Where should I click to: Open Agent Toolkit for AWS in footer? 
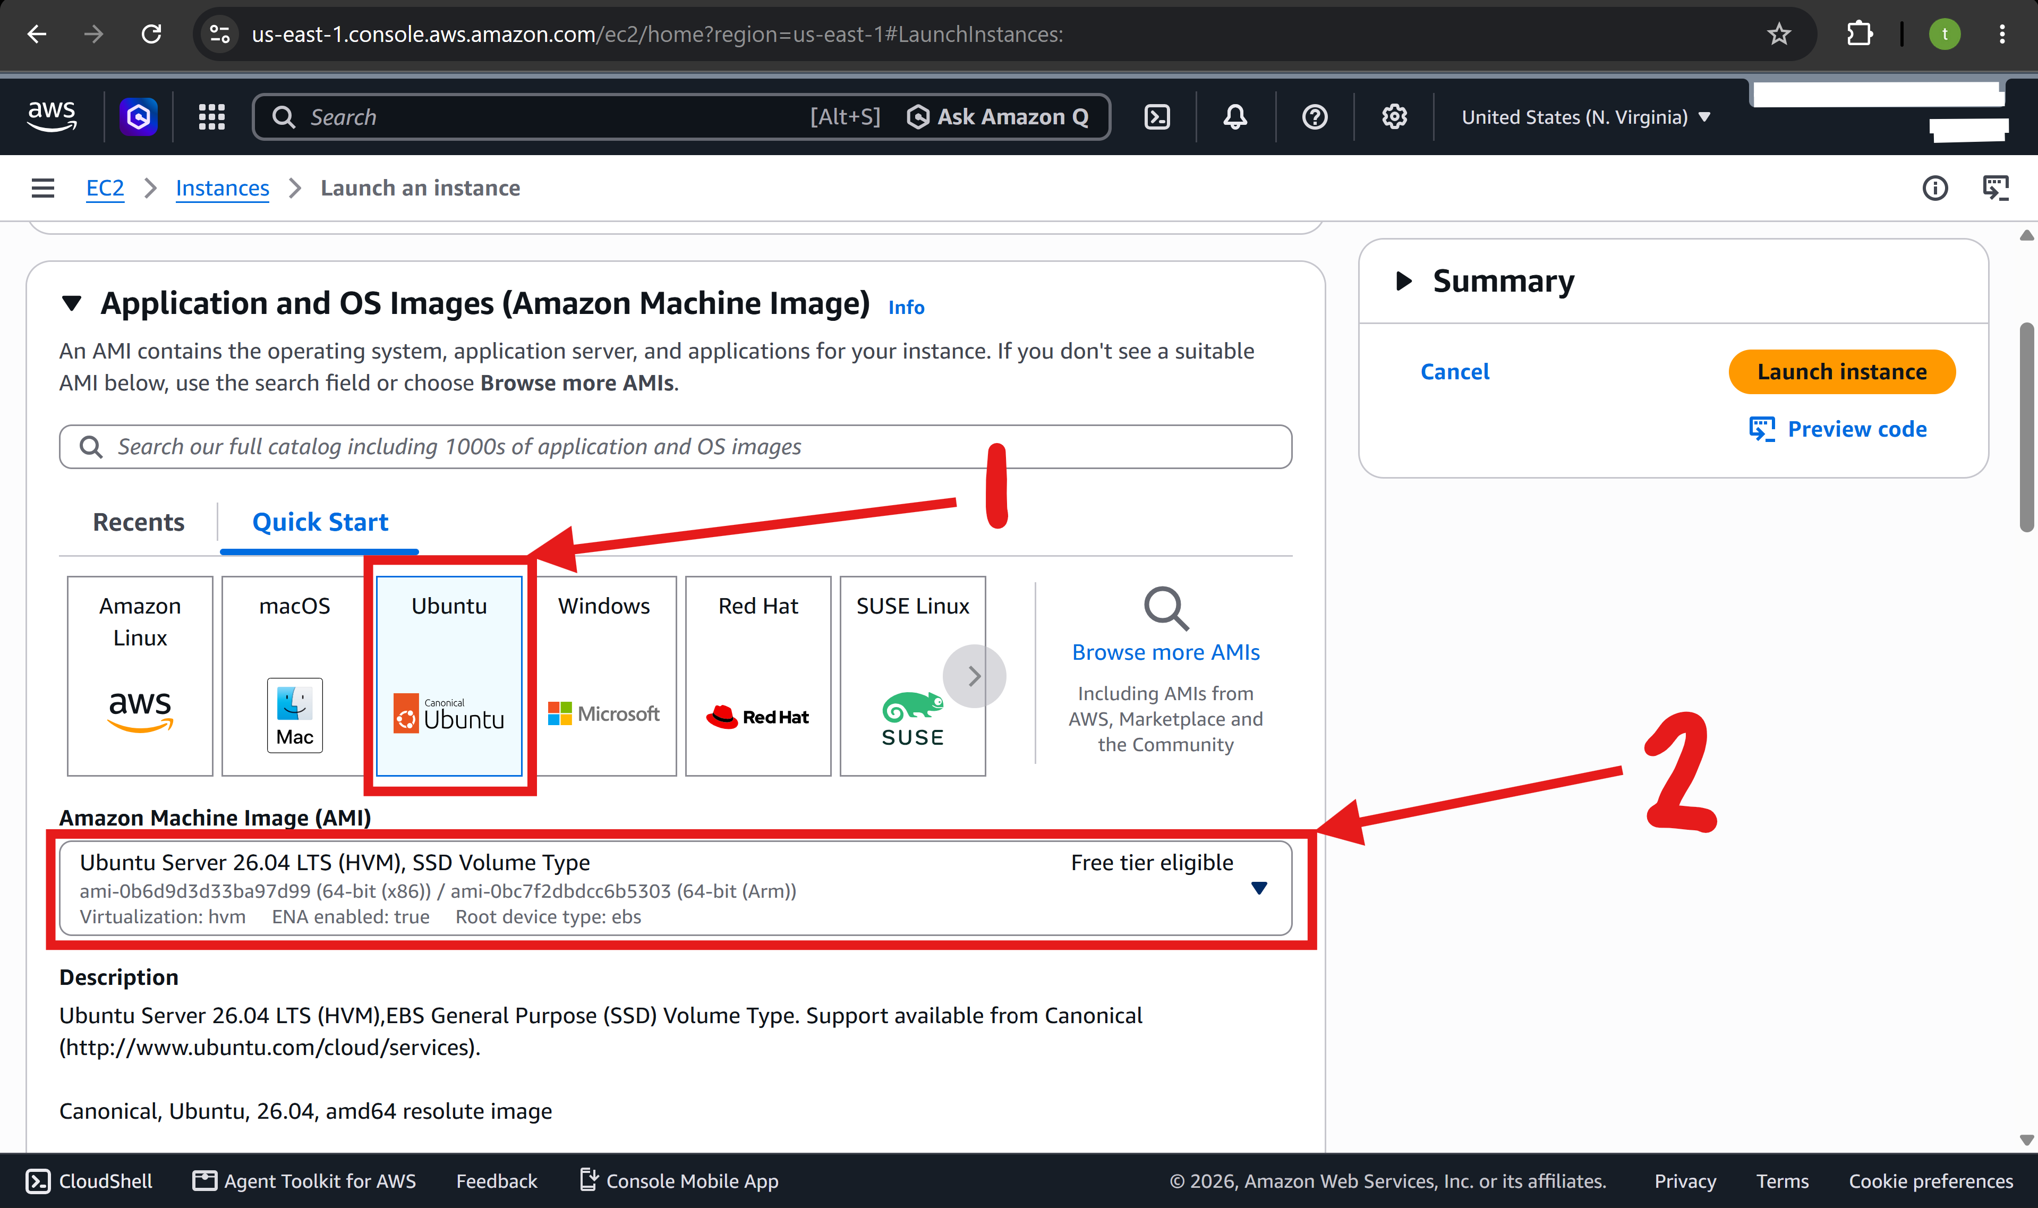point(304,1181)
